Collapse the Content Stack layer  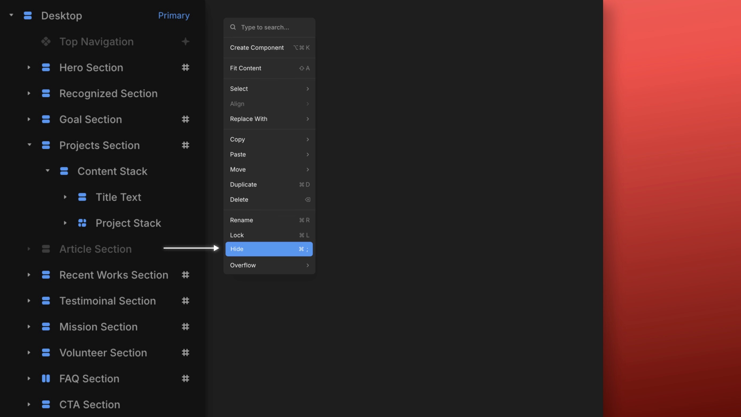coord(48,171)
